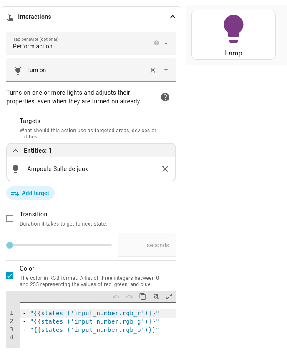Click the redo arrow in code editor
The height and width of the screenshot is (359, 287).
(x=129, y=296)
